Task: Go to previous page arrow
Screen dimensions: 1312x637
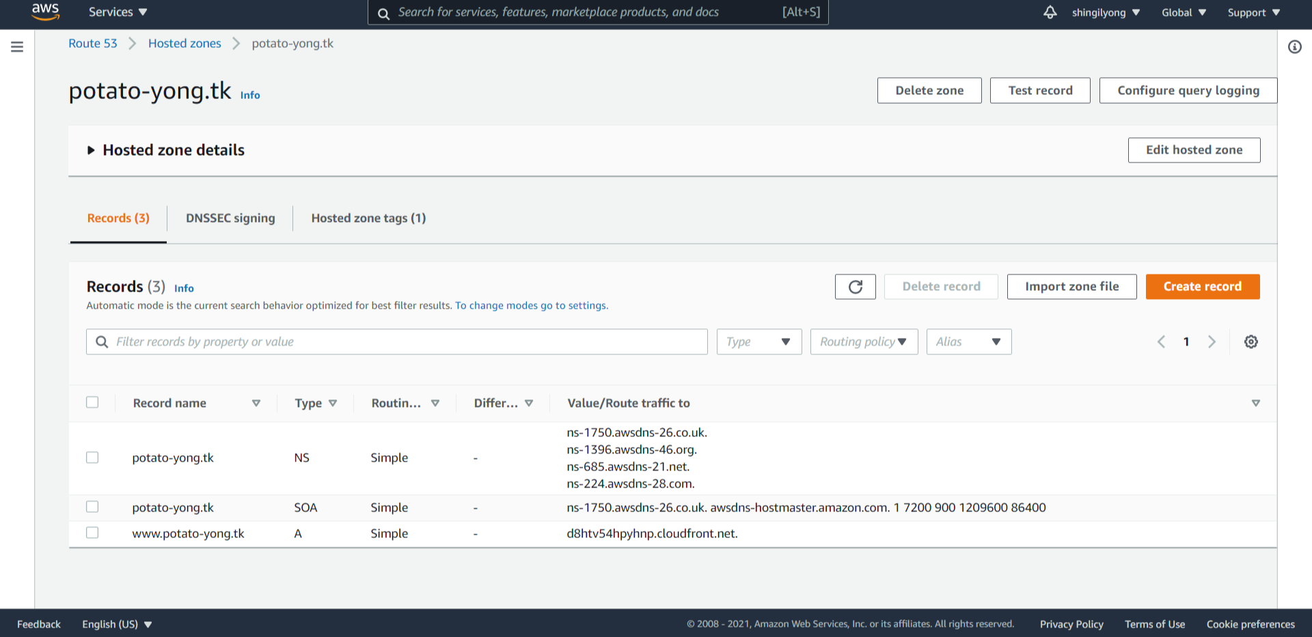Action: click(x=1161, y=341)
